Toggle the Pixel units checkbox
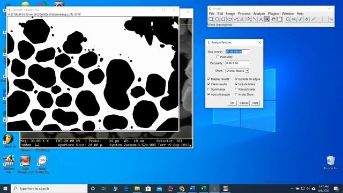Image resolution: width=343 pixels, height=193 pixels. (x=218, y=57)
